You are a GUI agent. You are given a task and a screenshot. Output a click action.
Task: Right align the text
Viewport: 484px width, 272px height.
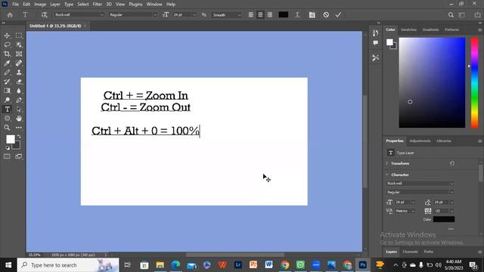point(269,15)
